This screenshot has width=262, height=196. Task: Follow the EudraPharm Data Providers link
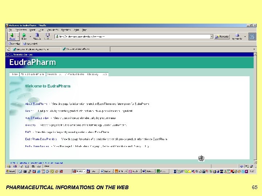41,139
